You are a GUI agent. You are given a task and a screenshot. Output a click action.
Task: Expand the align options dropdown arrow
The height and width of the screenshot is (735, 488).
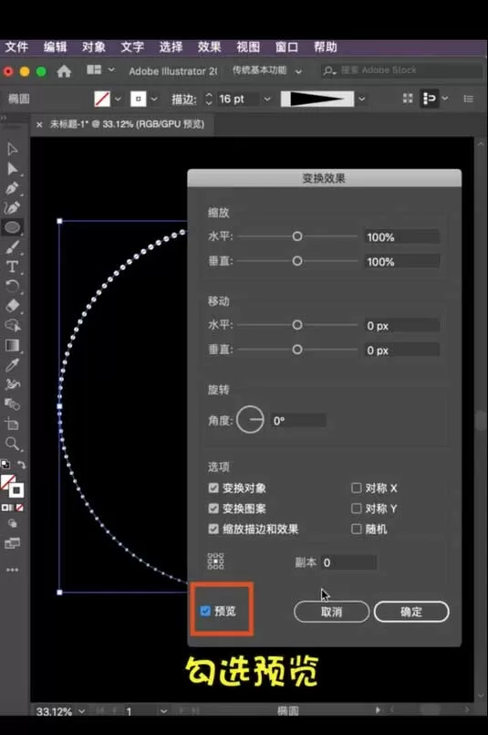445,99
